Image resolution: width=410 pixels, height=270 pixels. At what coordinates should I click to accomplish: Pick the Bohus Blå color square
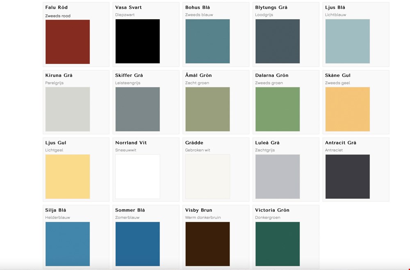point(207,41)
